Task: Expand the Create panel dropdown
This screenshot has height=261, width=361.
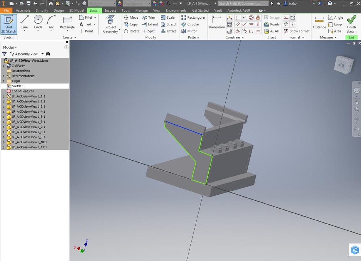Action: pyautogui.click(x=69, y=37)
